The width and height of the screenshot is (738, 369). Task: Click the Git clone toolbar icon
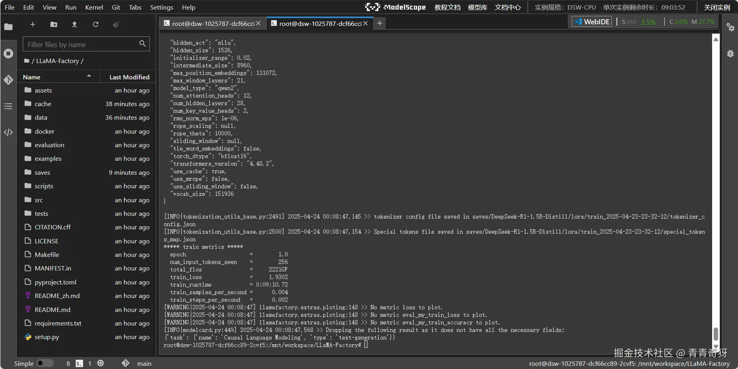coord(116,24)
